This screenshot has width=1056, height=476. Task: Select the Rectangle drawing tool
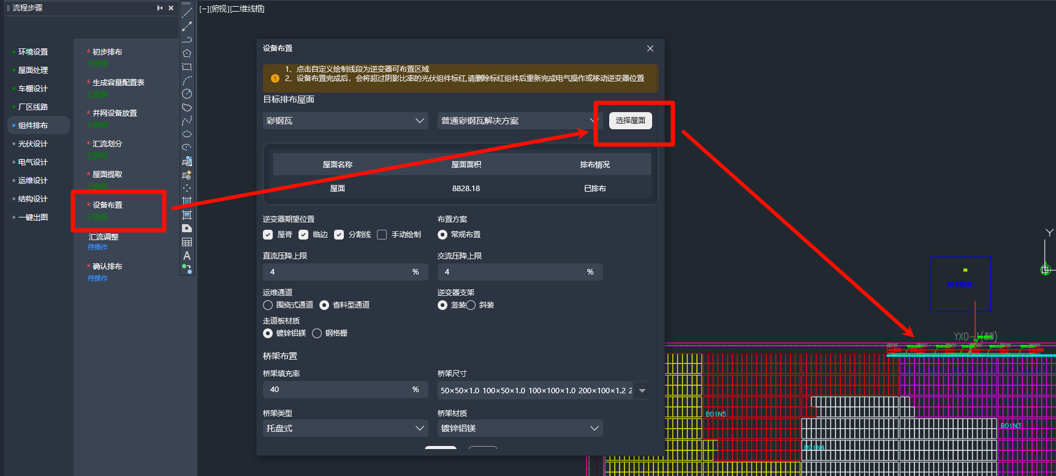[x=187, y=67]
